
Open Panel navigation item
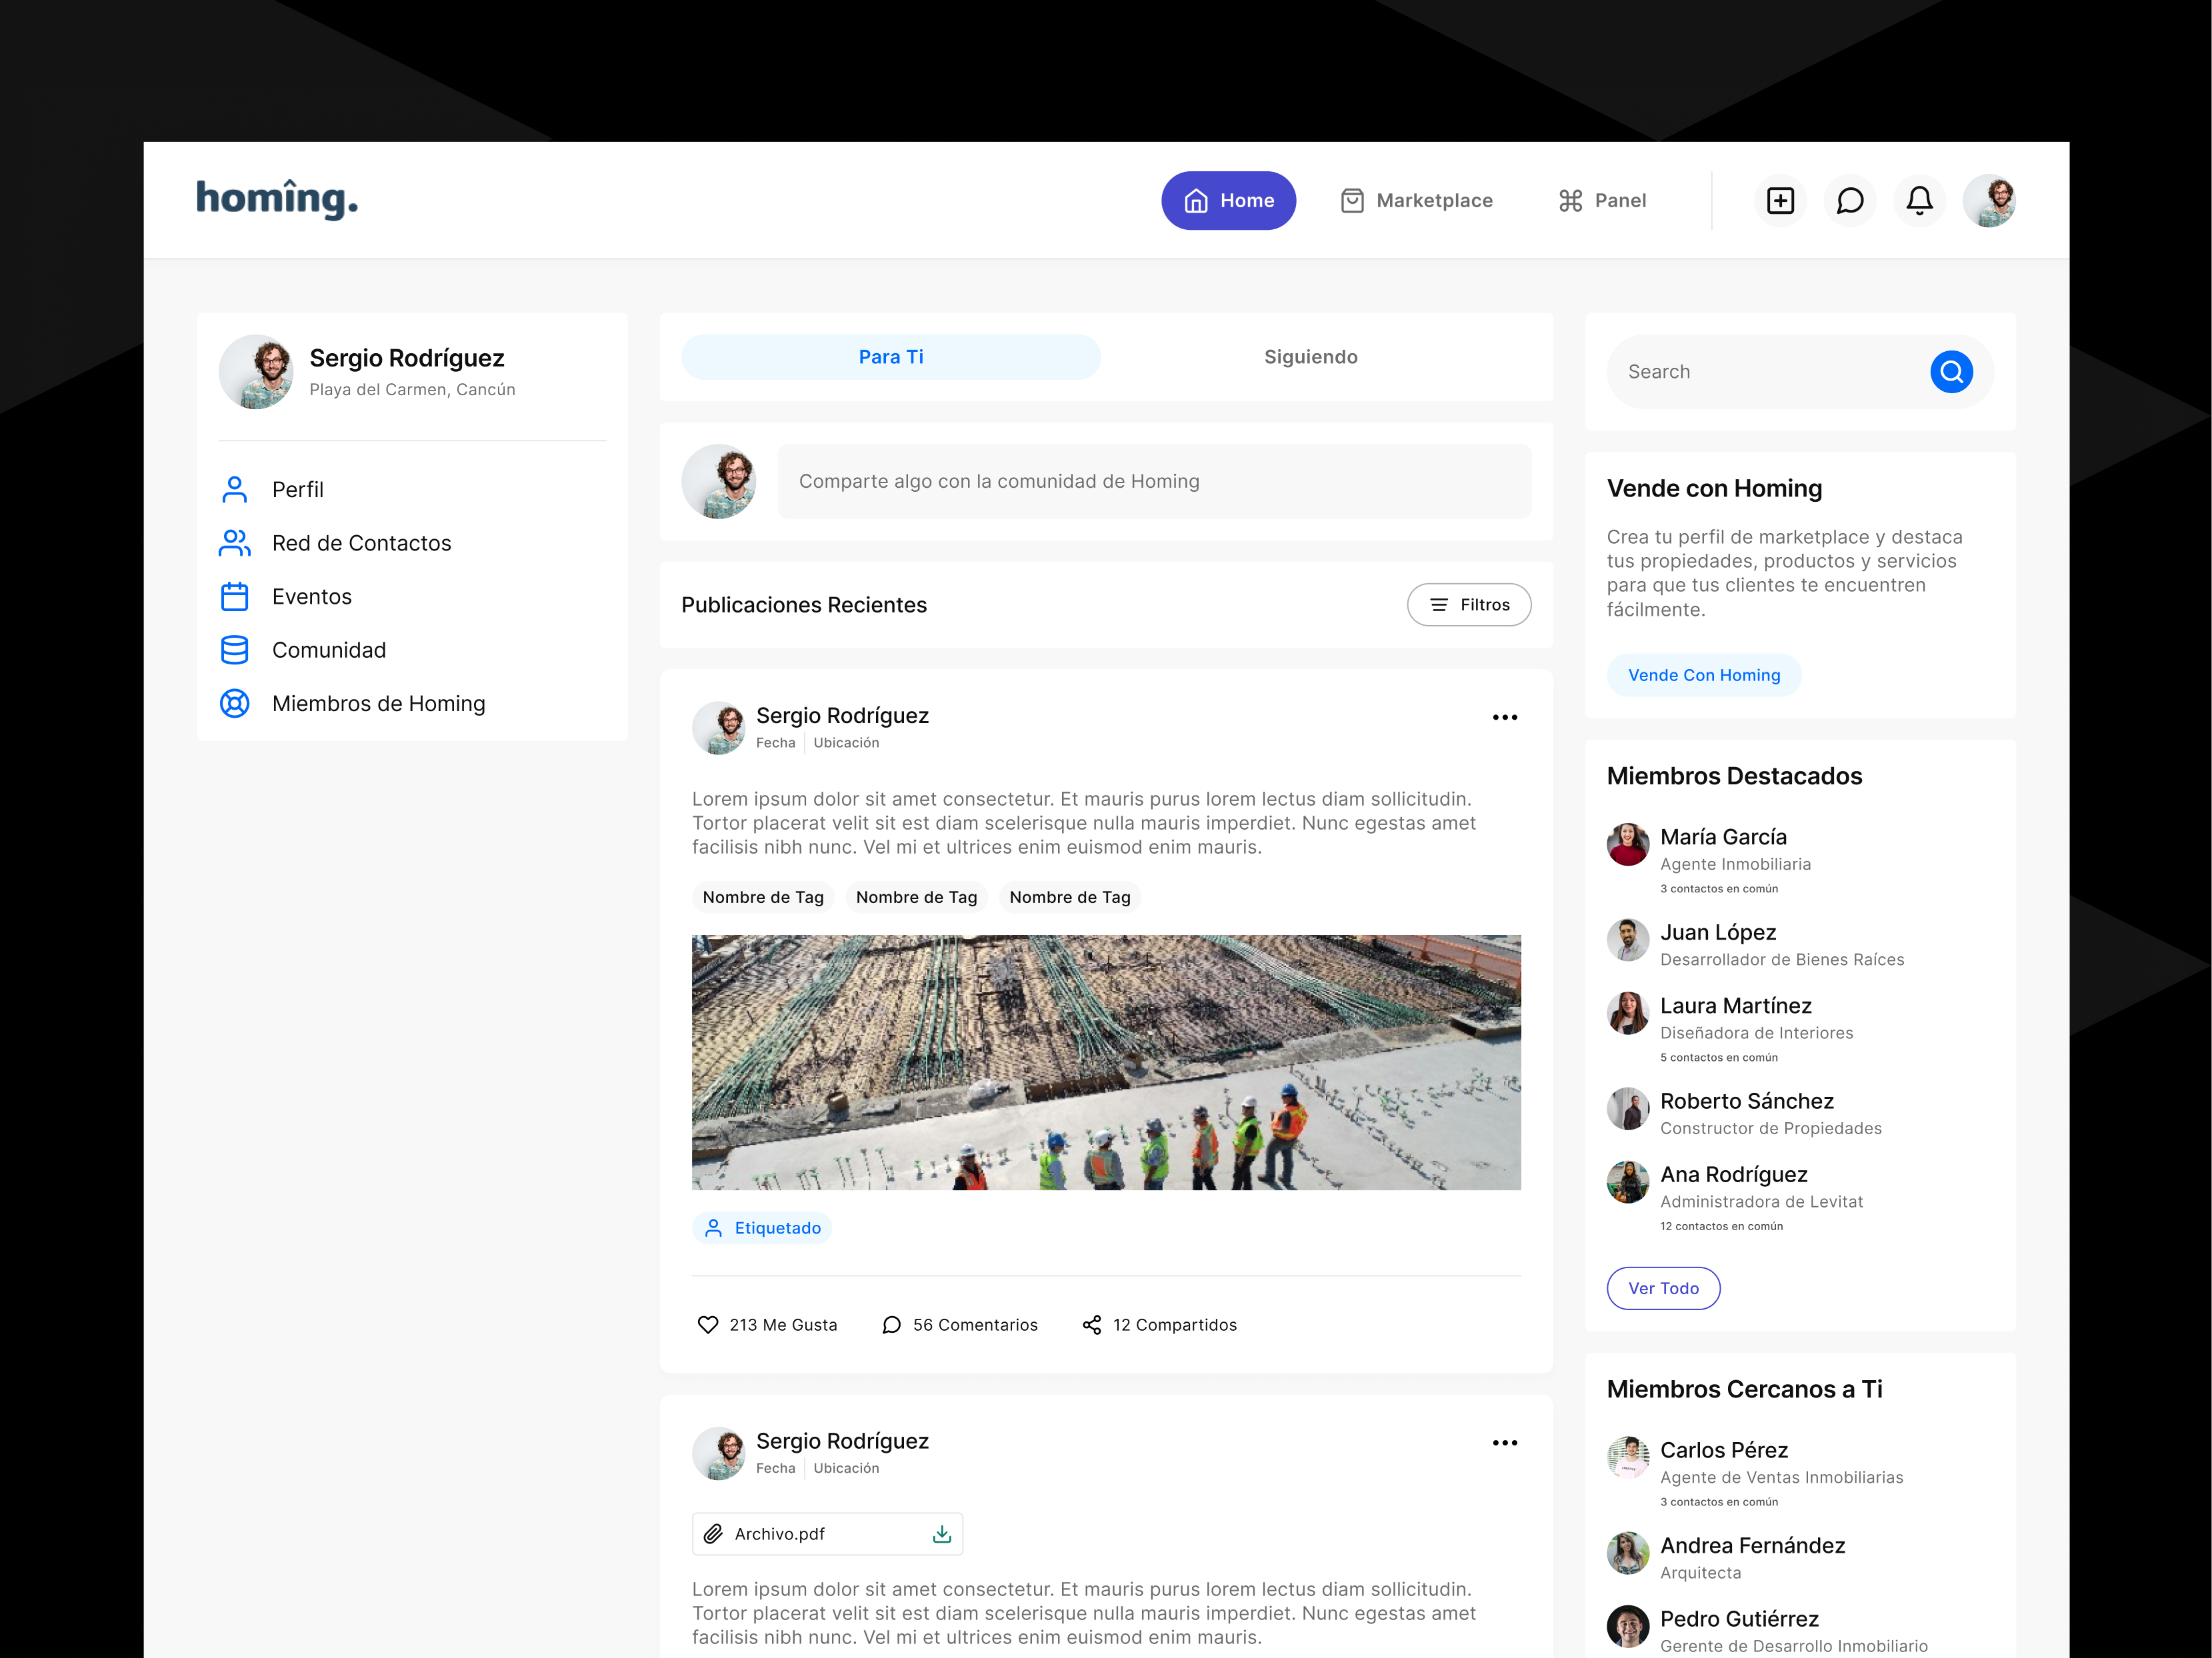pyautogui.click(x=1602, y=201)
